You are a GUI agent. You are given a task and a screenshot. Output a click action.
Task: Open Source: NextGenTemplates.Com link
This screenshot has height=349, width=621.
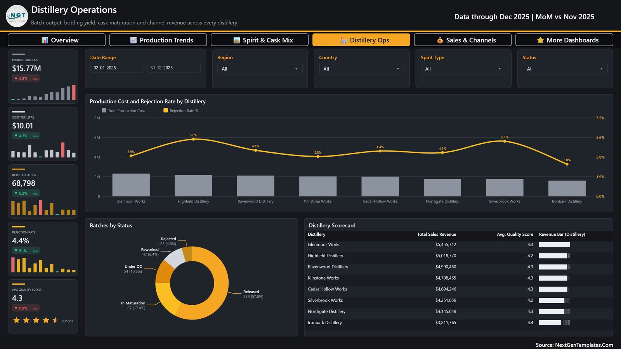[574, 345]
